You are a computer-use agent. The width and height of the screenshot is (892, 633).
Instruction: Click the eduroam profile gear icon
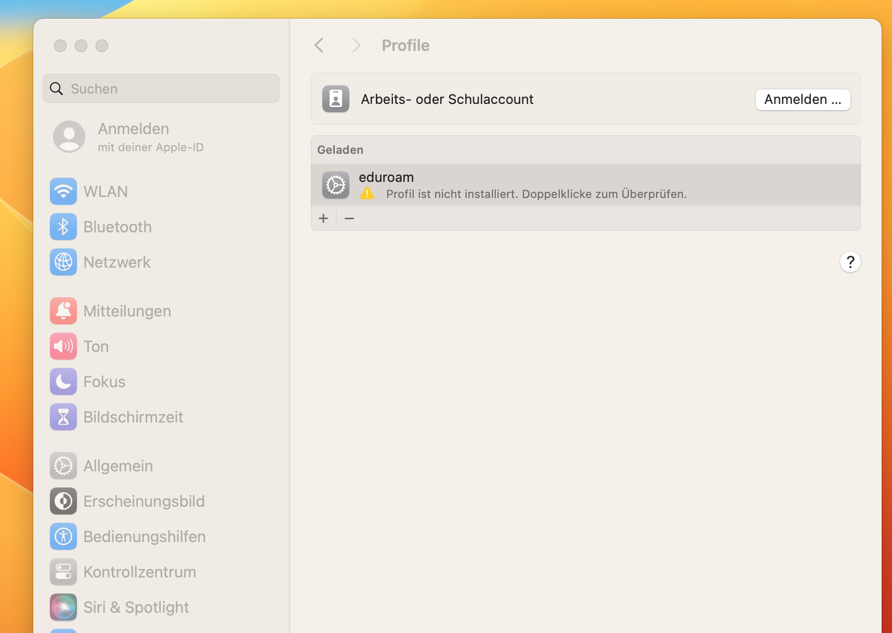[x=336, y=185]
